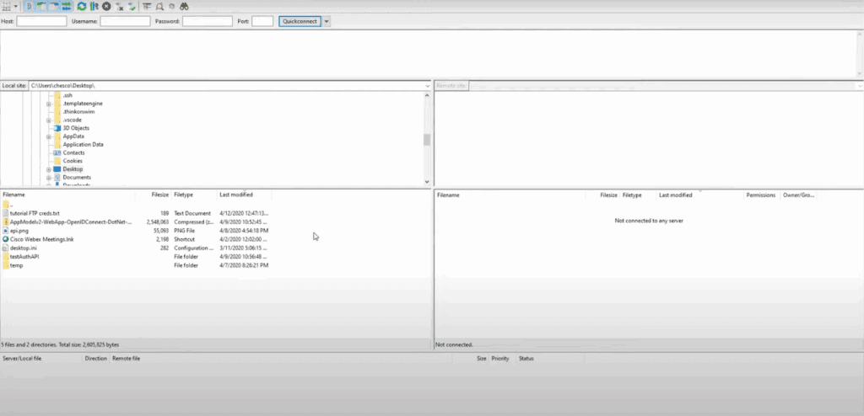Expand the AppData folder node
Viewport: 864px width, 416px height.
(x=48, y=136)
